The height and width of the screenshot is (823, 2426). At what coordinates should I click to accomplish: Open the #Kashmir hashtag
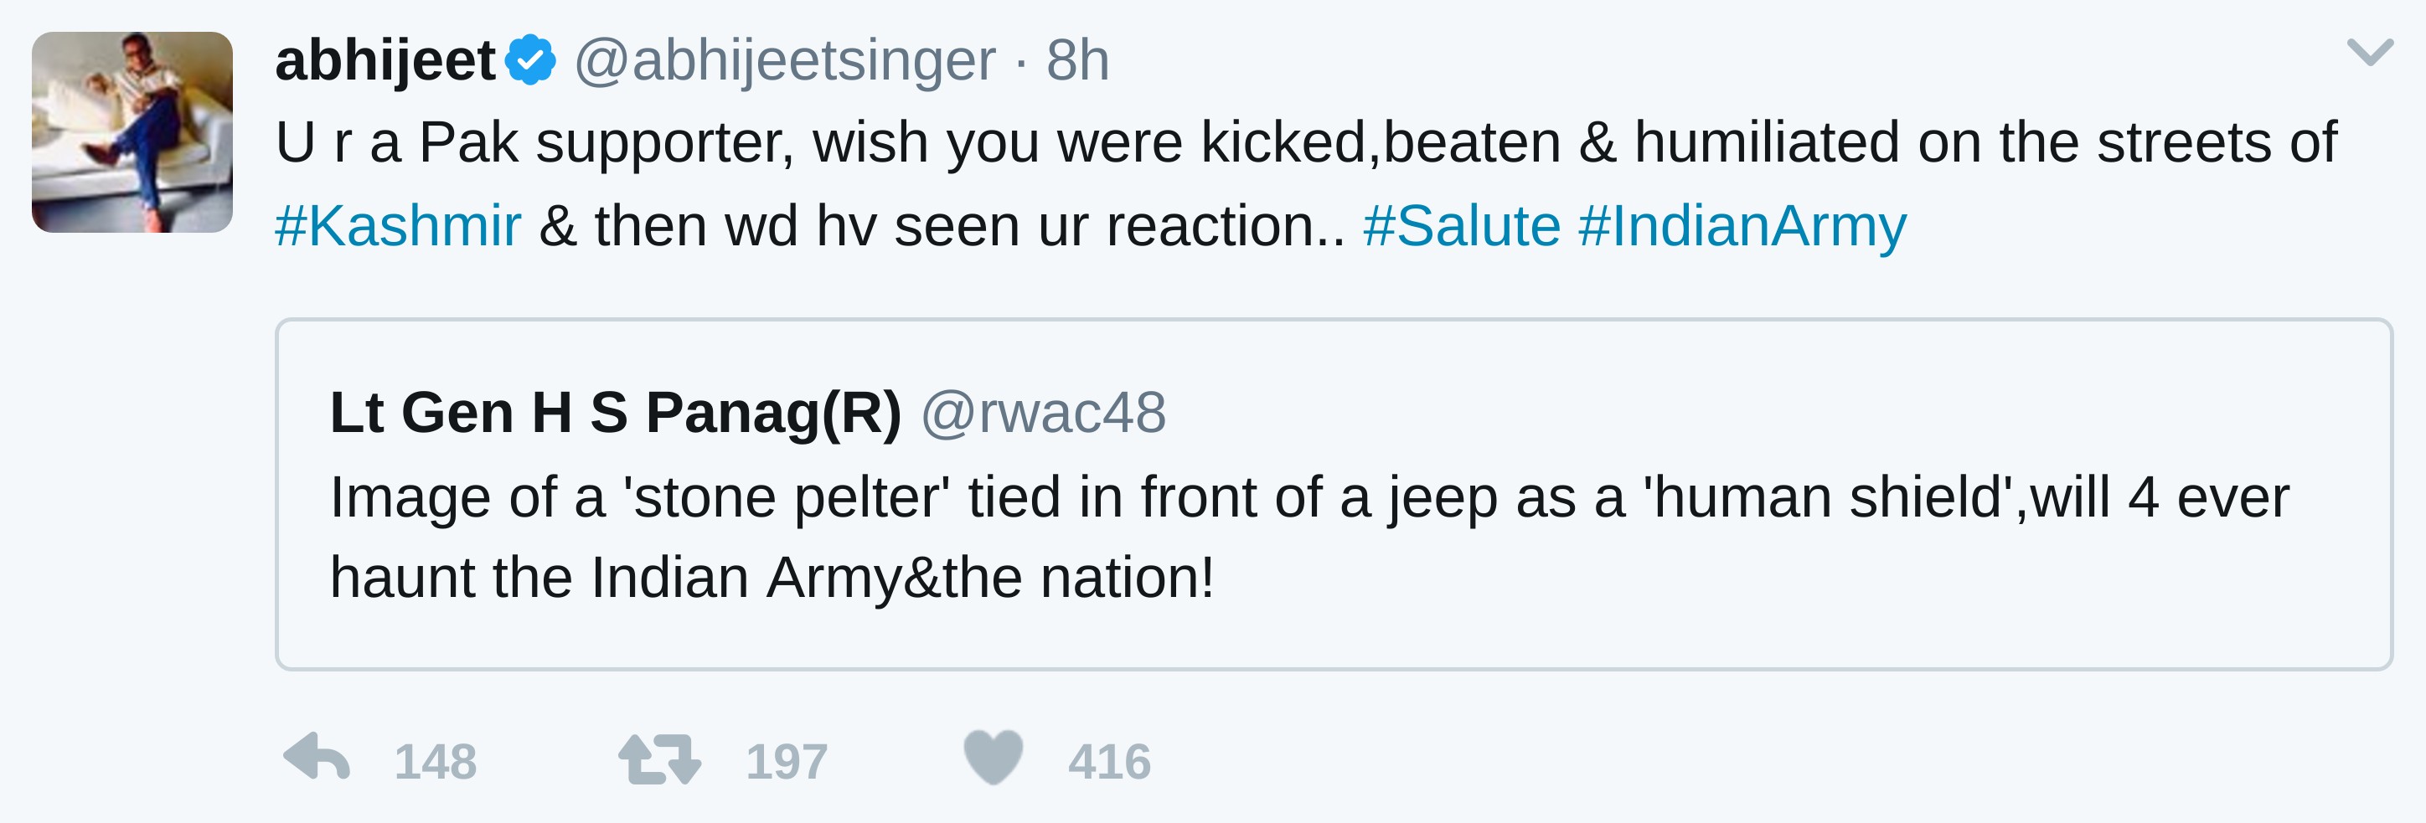click(397, 226)
